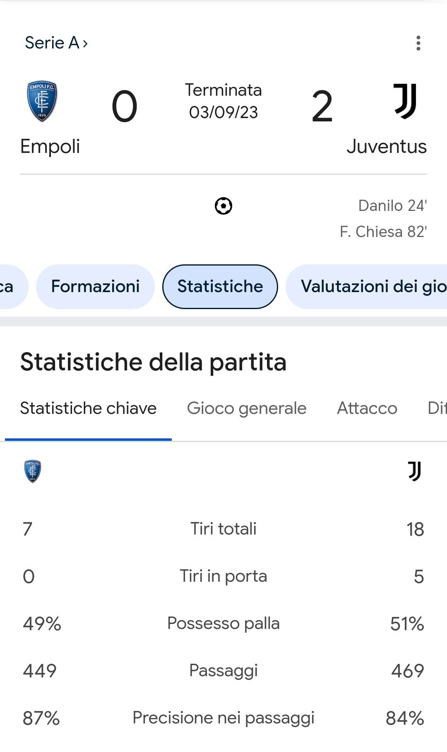The image size is (447, 752).
Task: Click the small Empoli crest above statistics
Action: [33, 472]
